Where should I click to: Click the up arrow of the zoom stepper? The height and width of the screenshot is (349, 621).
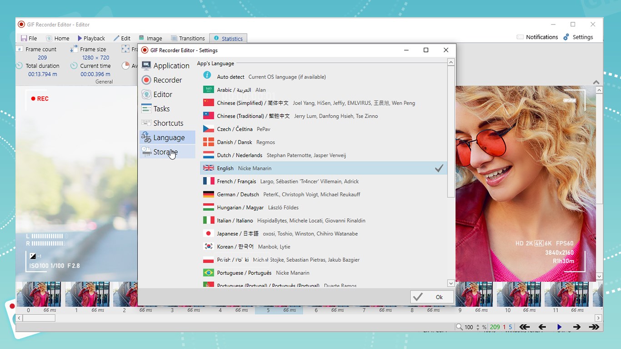coord(477,325)
